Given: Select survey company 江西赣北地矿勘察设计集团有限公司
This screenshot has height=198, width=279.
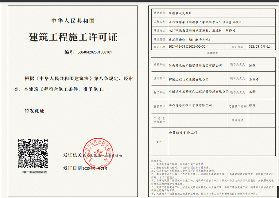Looking at the screenshot, I should (x=195, y=65).
